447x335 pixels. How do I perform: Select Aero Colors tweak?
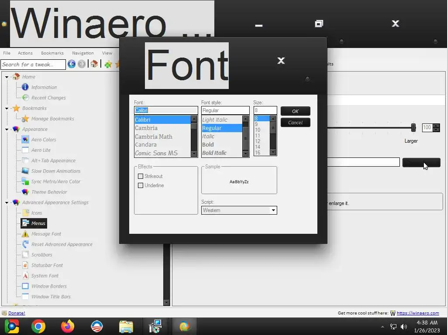[44, 140]
